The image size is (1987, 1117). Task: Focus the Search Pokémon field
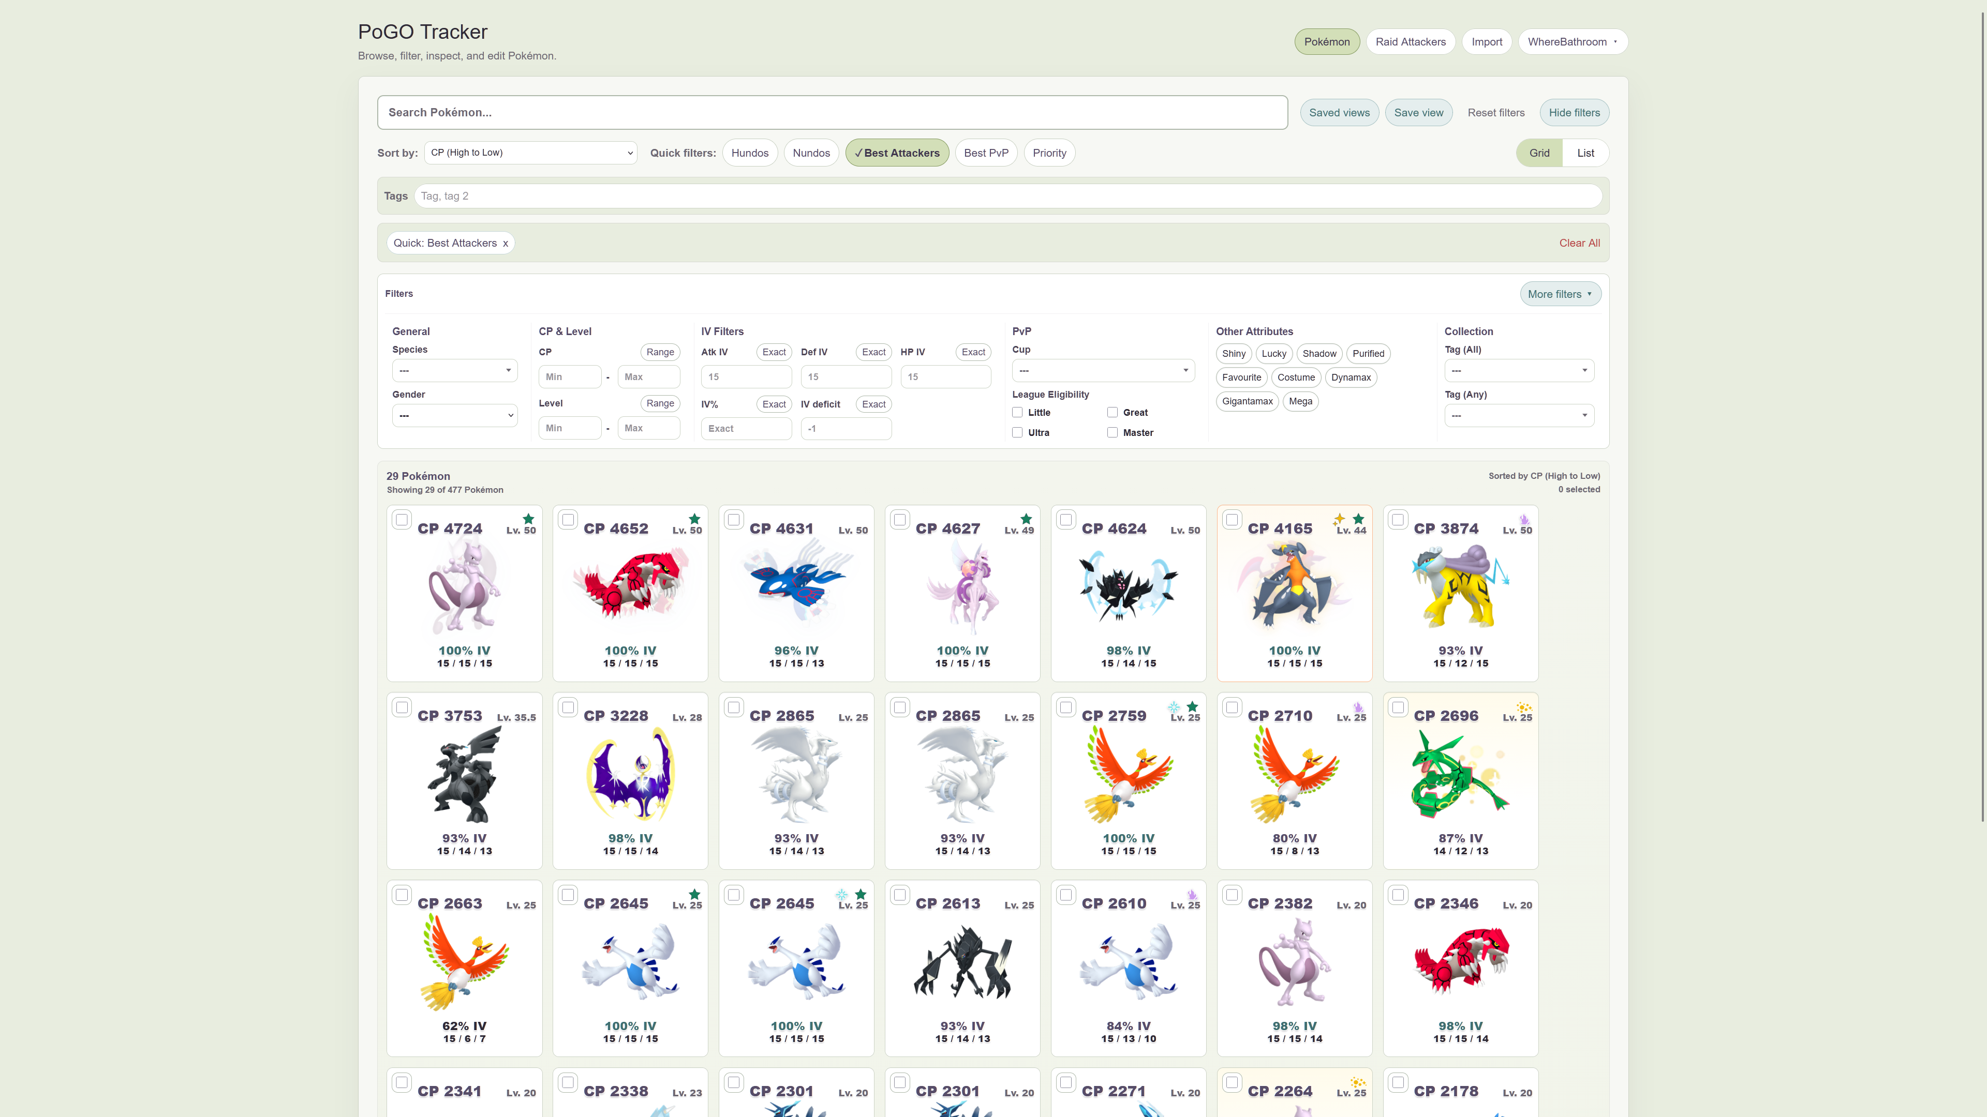pyautogui.click(x=832, y=113)
